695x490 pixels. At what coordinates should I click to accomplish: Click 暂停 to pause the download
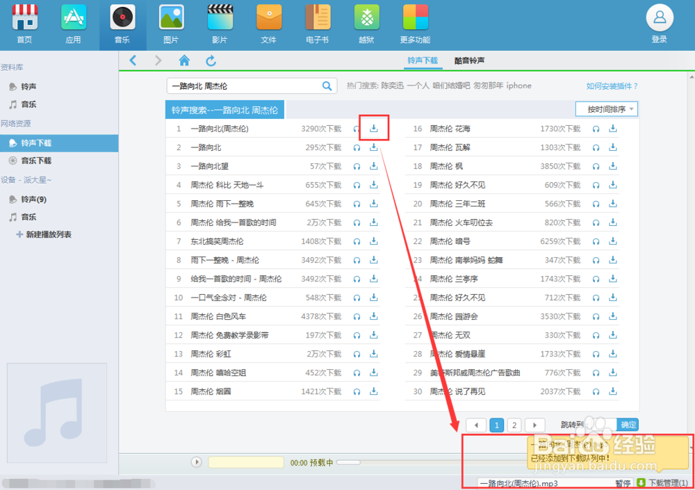(623, 483)
